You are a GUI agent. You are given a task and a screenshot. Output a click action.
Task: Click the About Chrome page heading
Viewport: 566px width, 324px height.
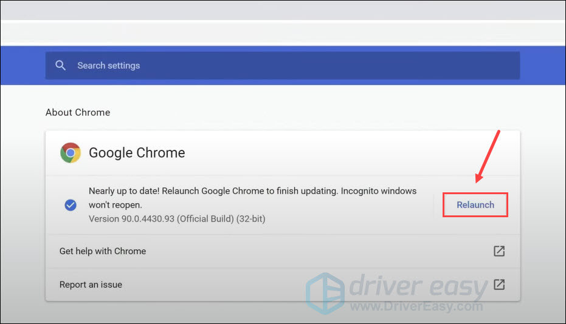point(78,112)
